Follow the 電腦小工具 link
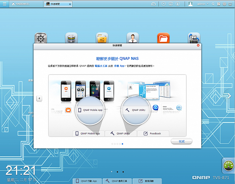The image size is (235, 184). (x=101, y=66)
